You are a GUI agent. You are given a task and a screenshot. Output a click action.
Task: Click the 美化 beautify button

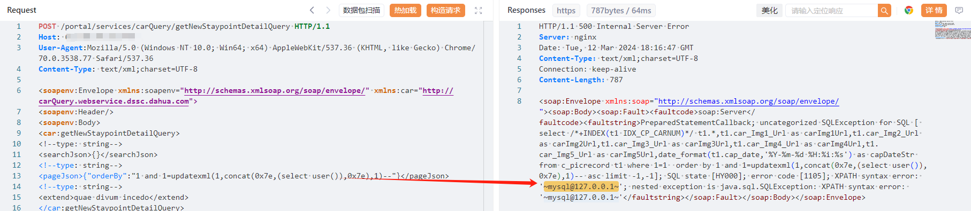click(769, 10)
